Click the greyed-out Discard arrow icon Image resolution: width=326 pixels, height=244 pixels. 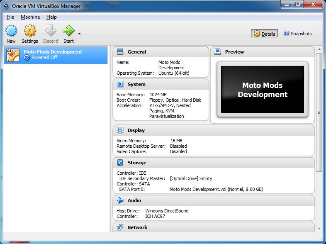pos(51,31)
